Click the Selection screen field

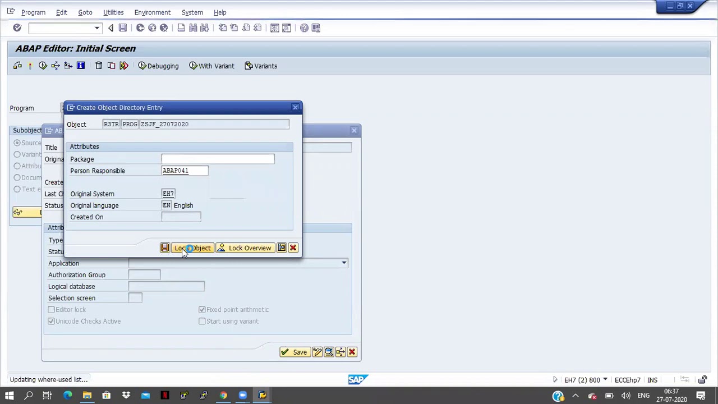tap(135, 298)
